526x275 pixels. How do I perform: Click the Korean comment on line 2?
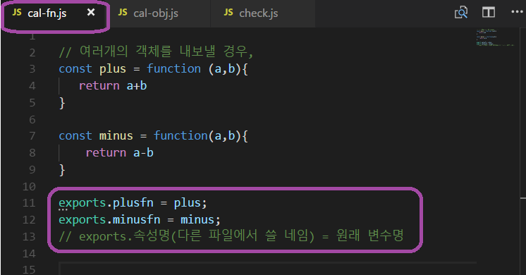pos(156,51)
